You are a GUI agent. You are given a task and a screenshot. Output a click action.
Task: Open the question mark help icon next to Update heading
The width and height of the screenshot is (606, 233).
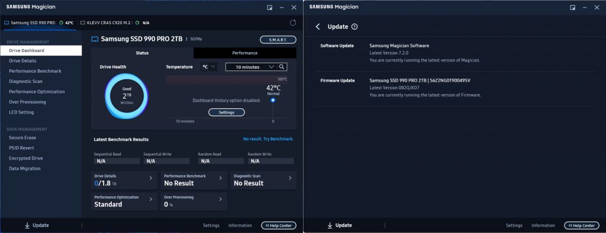pyautogui.click(x=354, y=27)
